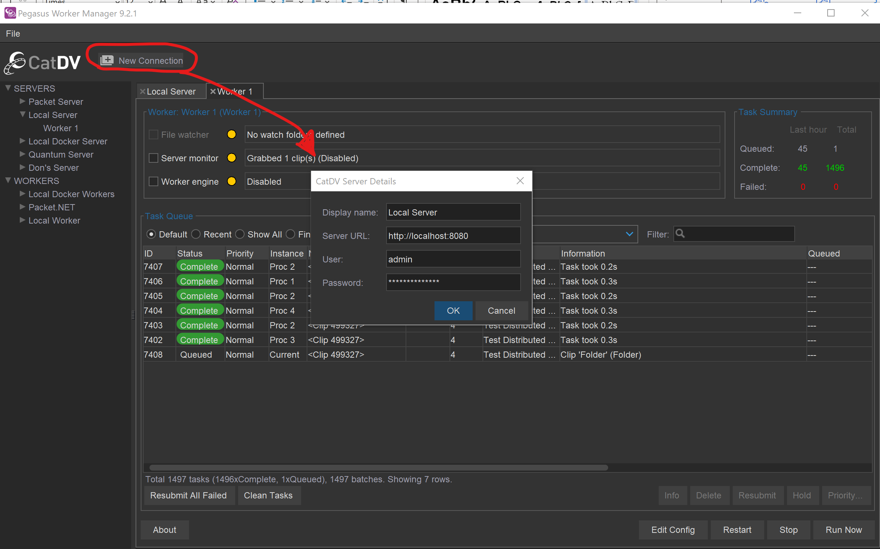The width and height of the screenshot is (880, 549).
Task: Expand the Don's Server node
Action: pos(22,167)
